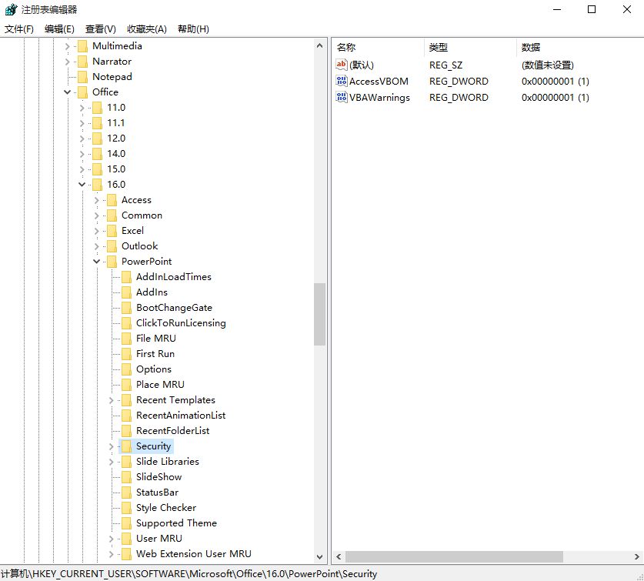Expand the Recent Templates node
Screen dimensions: 644x581
click(112, 400)
